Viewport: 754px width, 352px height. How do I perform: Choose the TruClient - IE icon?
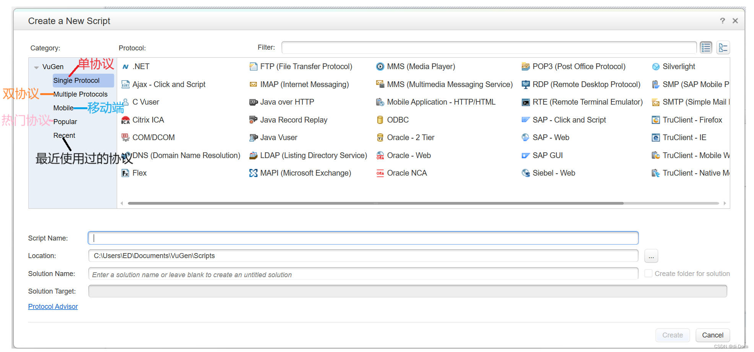click(656, 137)
